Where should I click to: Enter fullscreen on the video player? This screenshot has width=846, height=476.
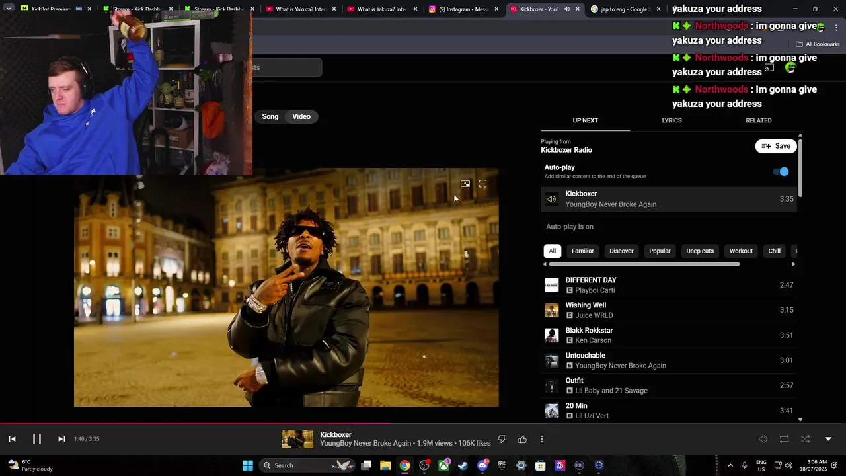click(x=482, y=184)
